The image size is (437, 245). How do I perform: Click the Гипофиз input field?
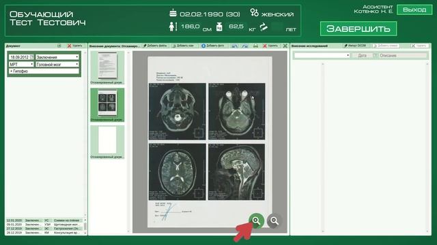44,71
